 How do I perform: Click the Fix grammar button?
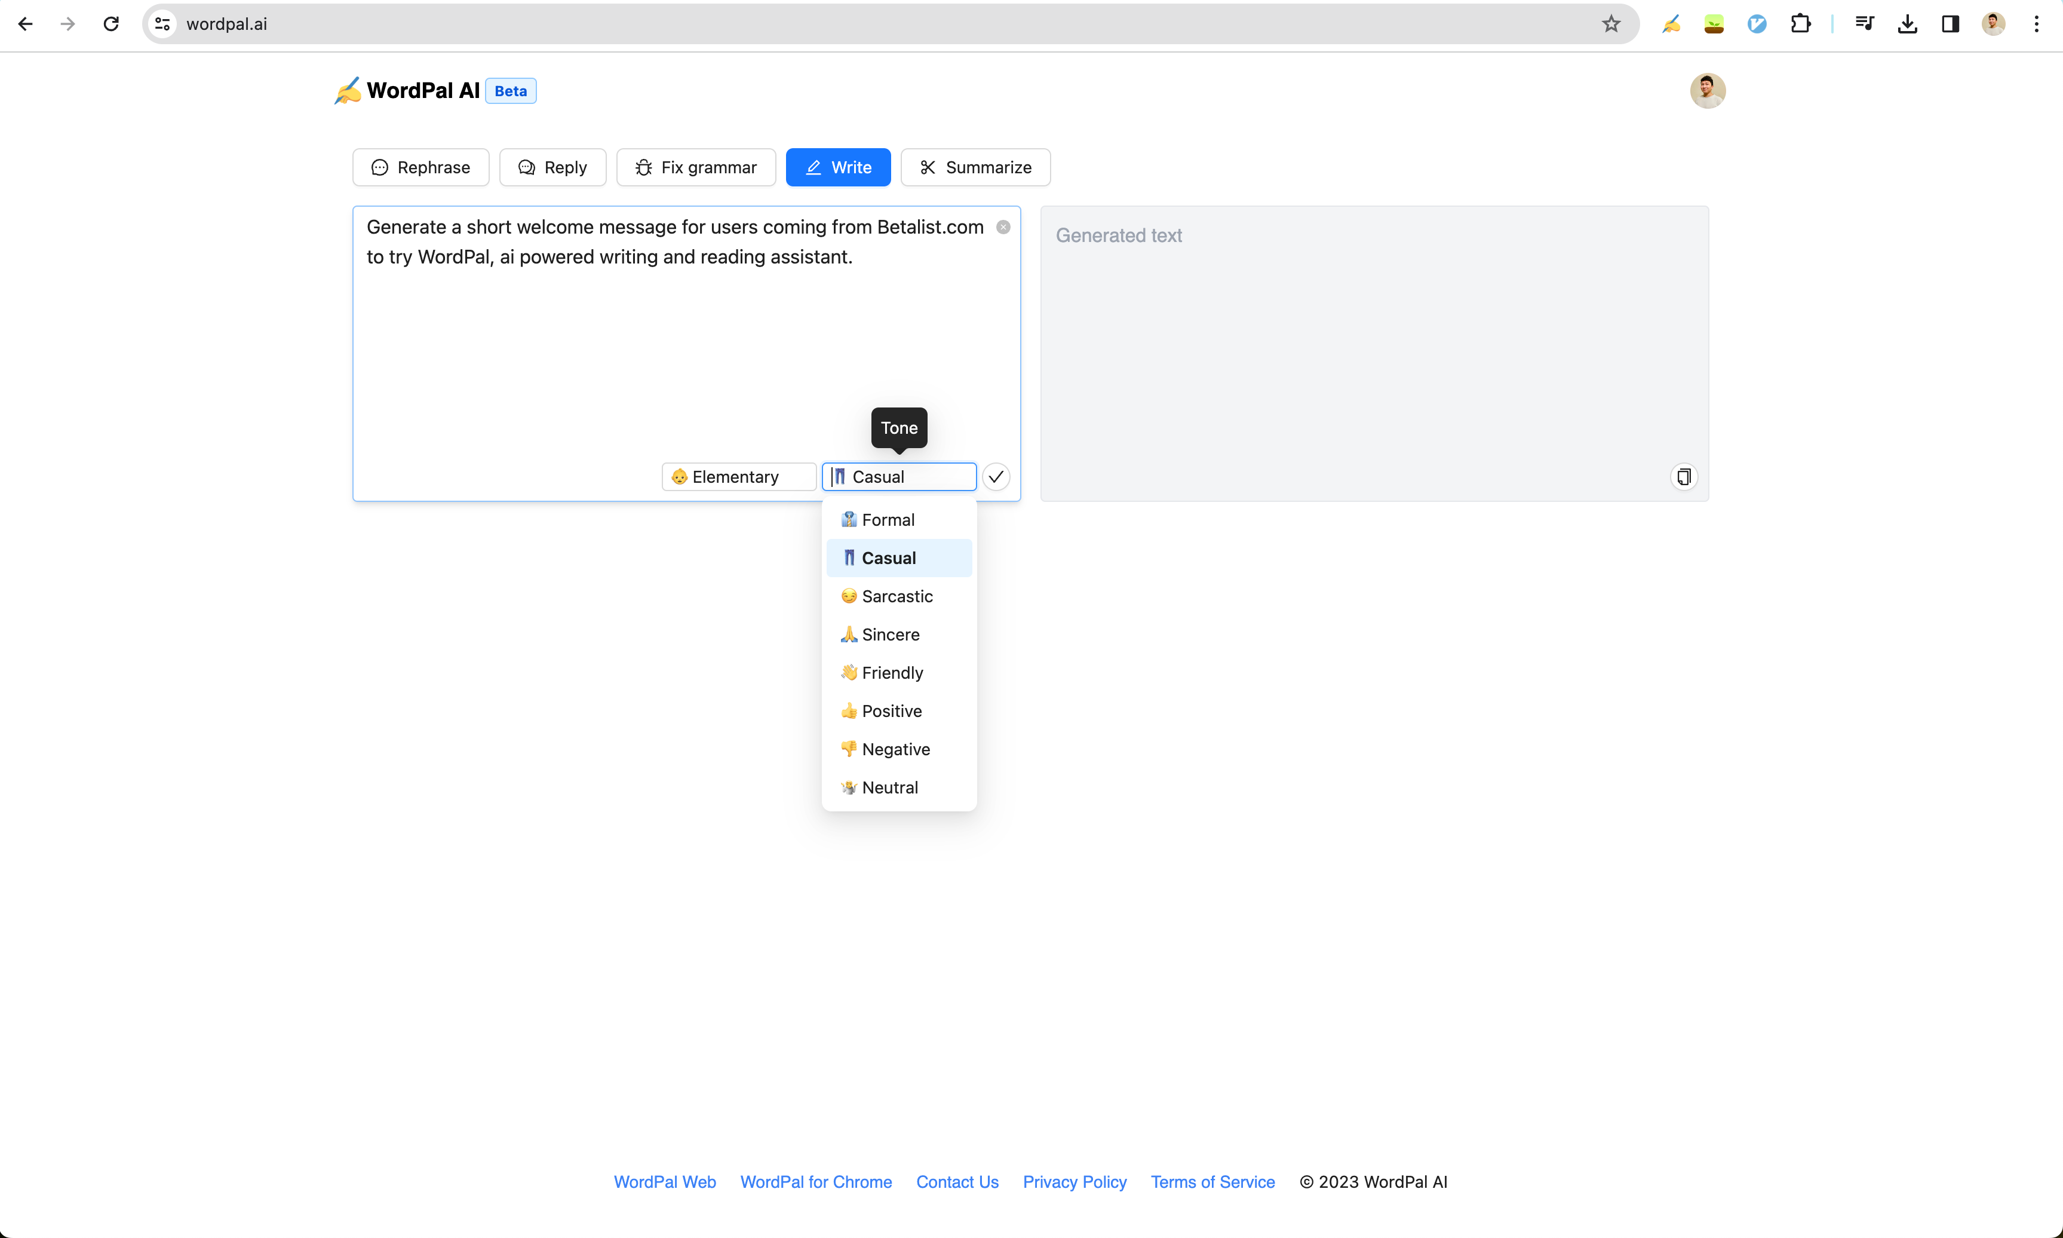695,167
